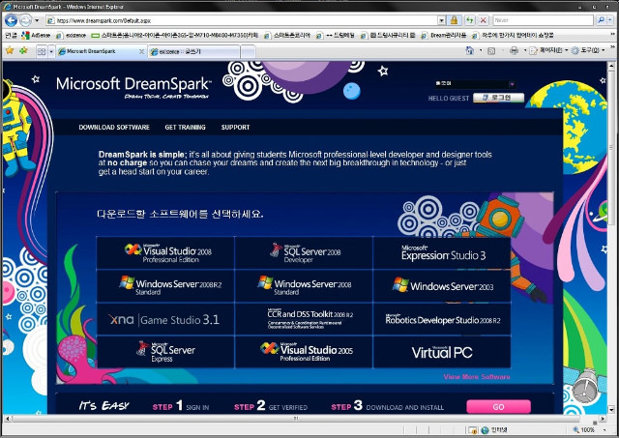Open the existence bookmark in Links bar
The image size is (619, 438).
71,36
